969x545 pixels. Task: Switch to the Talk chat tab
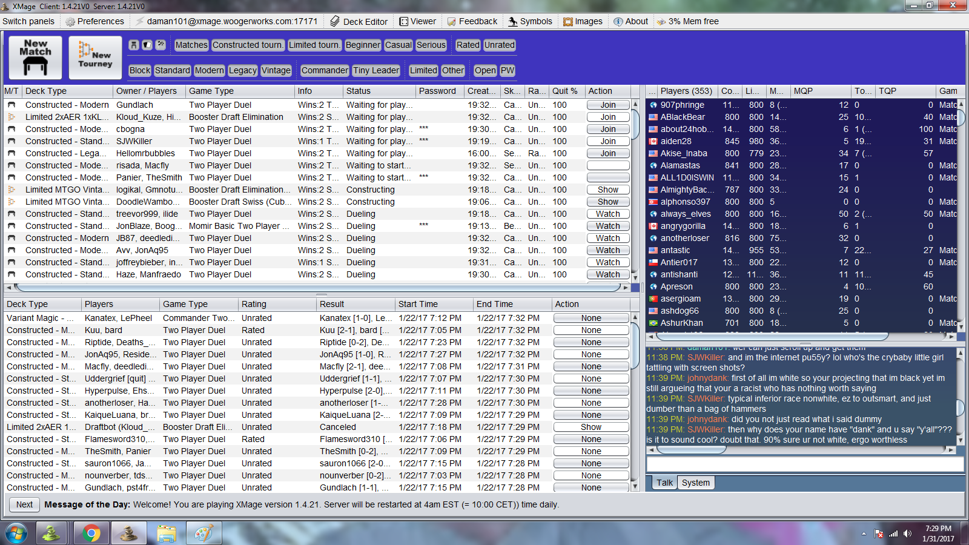664,483
